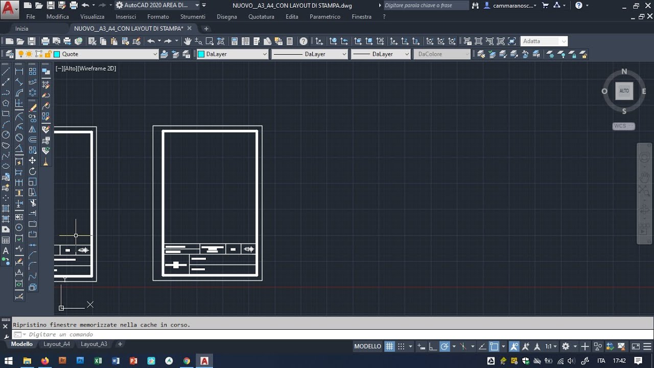Open the Inizia start tab
This screenshot has height=368, width=654.
[22, 29]
